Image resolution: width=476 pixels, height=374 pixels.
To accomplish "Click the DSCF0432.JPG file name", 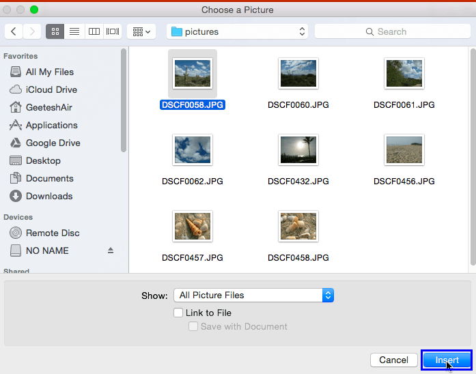I will point(298,182).
